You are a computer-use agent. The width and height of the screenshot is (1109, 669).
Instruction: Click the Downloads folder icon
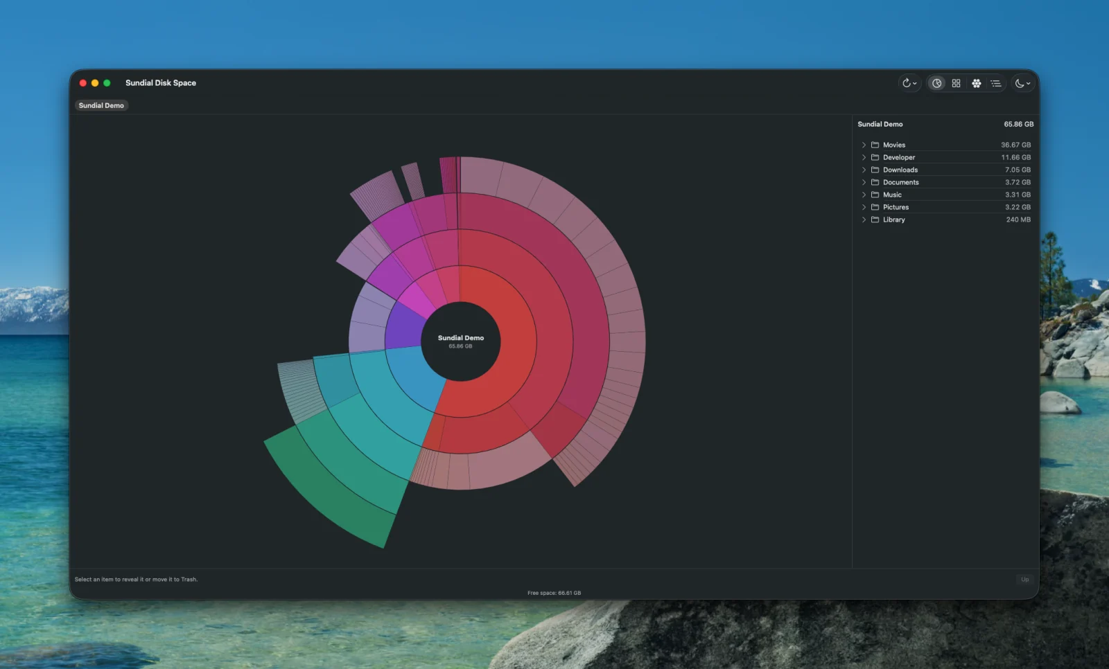[875, 170]
